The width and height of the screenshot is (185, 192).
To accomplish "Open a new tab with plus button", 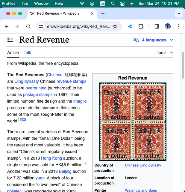I will (103, 13).
